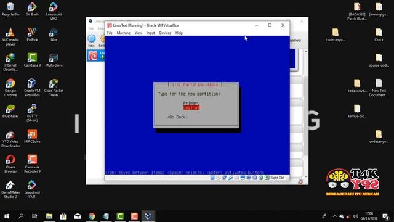This screenshot has height=222, width=394.
Task: Select the Nox desktop icon
Action: pos(54,35)
